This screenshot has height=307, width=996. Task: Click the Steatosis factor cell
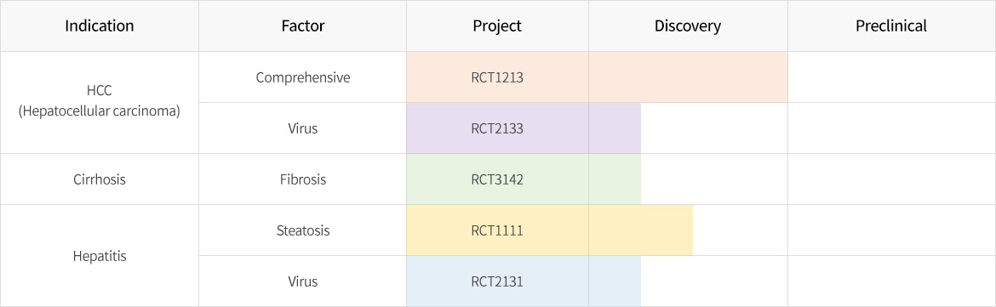[302, 230]
